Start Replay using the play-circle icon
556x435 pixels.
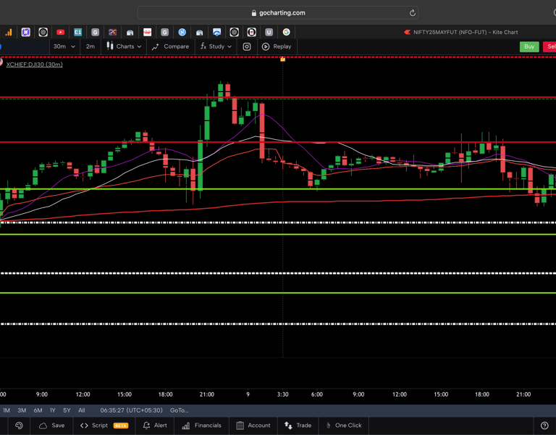point(266,46)
